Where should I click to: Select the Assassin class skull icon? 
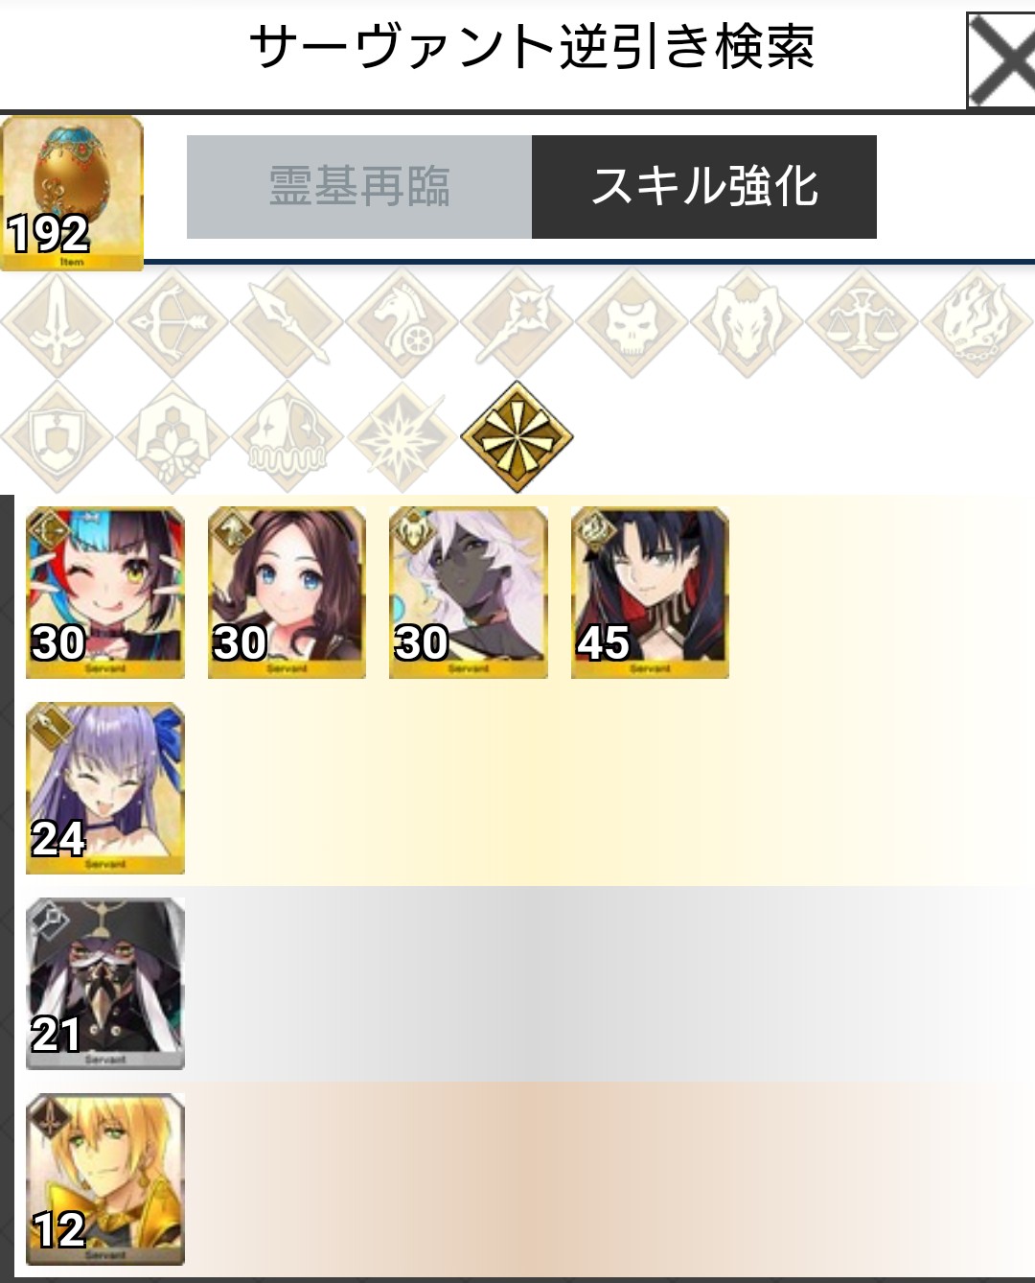(x=632, y=323)
